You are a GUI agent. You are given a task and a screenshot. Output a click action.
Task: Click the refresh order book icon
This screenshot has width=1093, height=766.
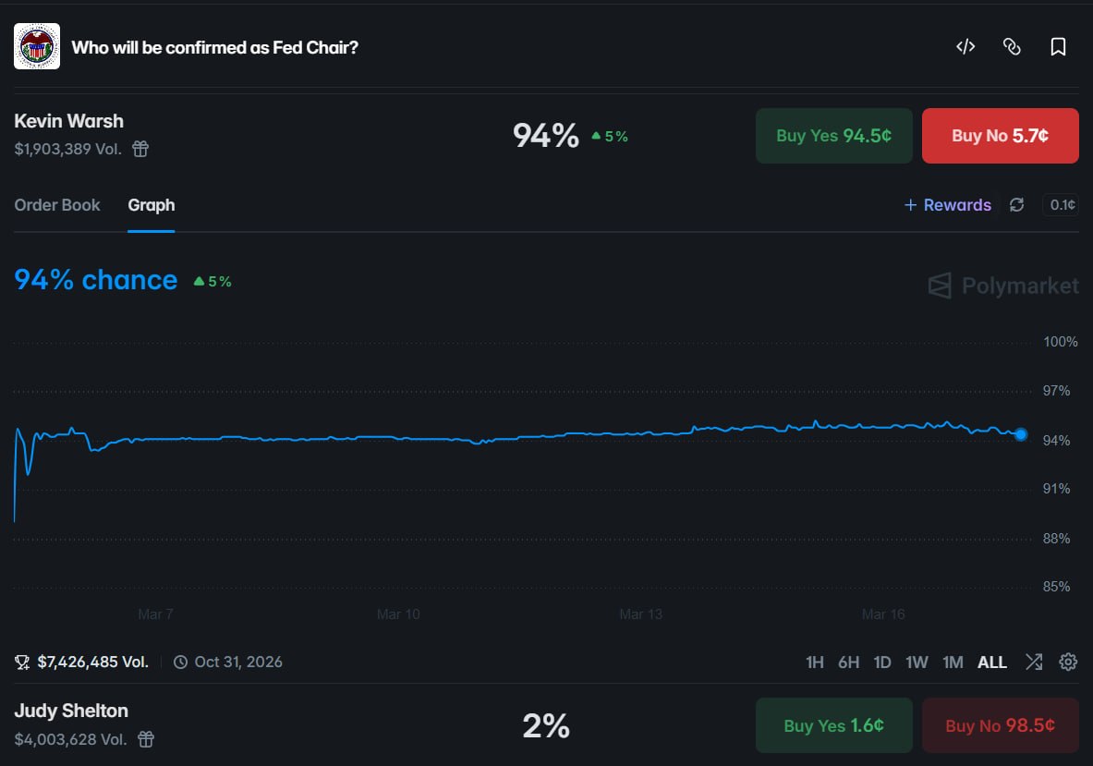[x=1016, y=205]
